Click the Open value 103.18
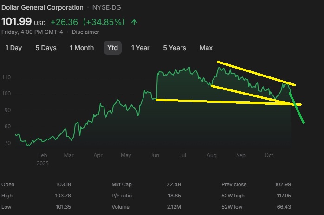 pos(64,184)
